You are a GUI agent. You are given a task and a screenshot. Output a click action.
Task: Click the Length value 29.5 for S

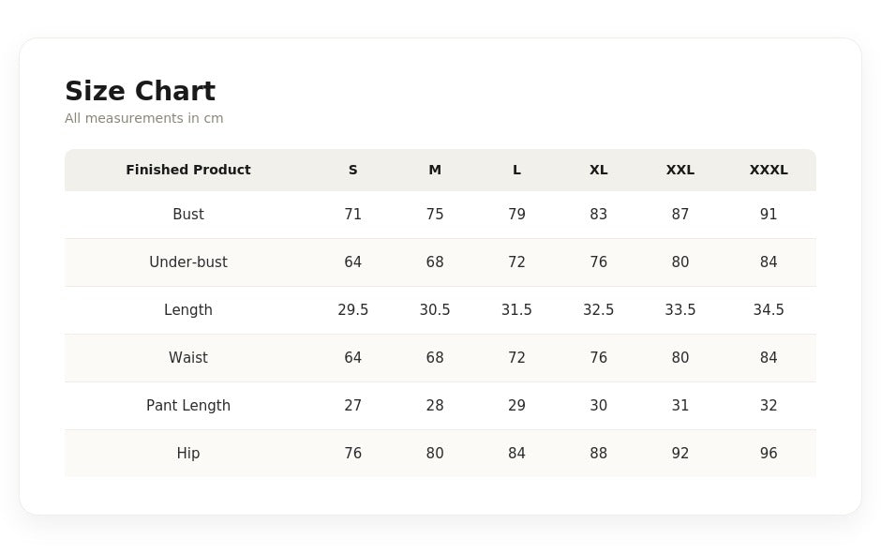(x=352, y=309)
